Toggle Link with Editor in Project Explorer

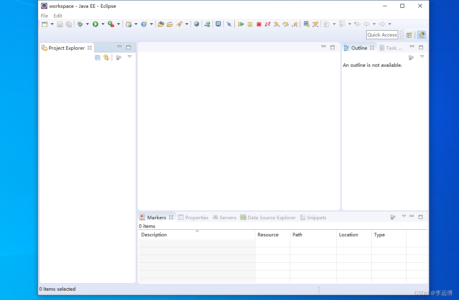(x=106, y=57)
